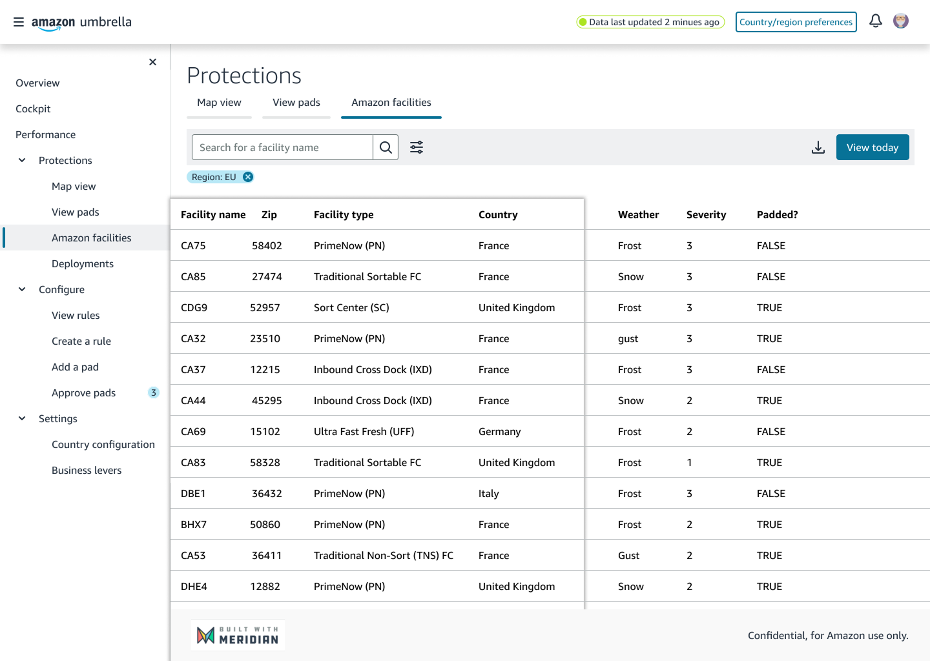Focus the facility name search field
The image size is (930, 661).
tap(282, 147)
